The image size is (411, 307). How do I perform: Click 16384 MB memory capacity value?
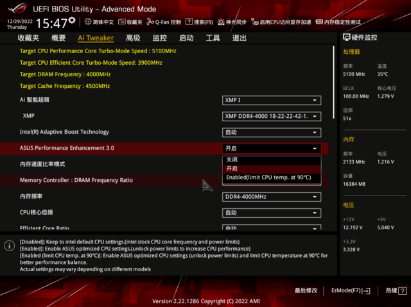tap(354, 184)
